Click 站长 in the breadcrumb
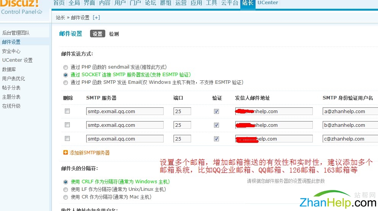378x211 pixels. point(60,18)
